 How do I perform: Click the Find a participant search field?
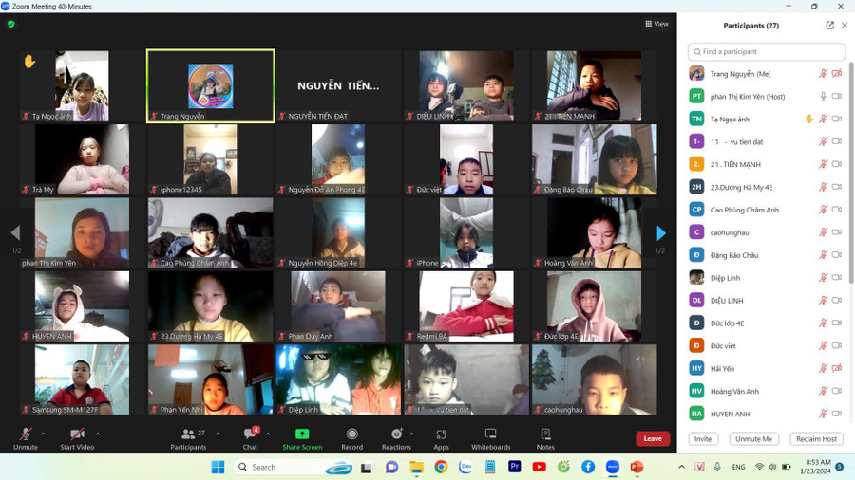pyautogui.click(x=766, y=51)
